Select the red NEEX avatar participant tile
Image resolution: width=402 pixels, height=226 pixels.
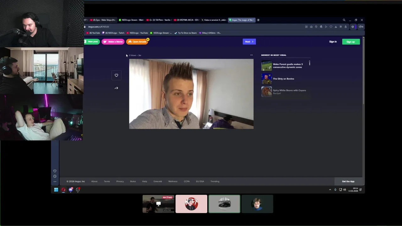point(191,204)
